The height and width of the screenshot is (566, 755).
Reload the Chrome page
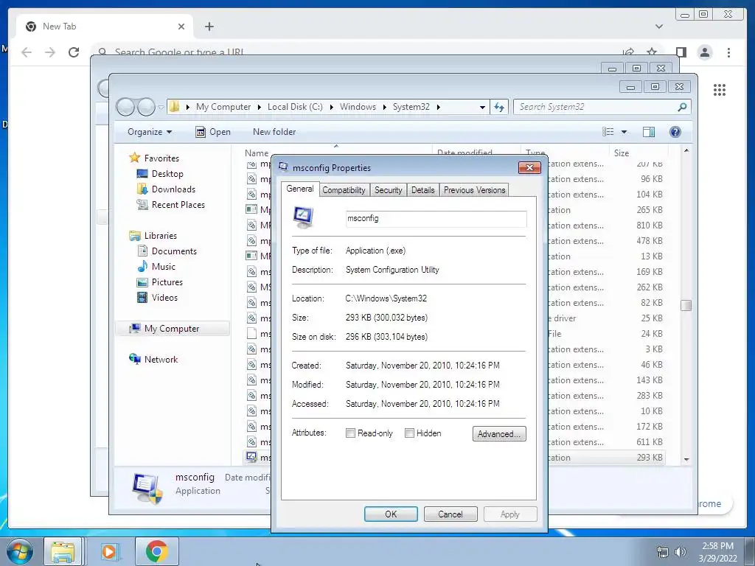tap(74, 52)
